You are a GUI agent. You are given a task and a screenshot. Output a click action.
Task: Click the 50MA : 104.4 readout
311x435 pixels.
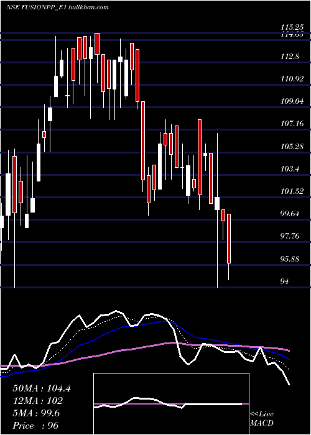click(x=42, y=388)
